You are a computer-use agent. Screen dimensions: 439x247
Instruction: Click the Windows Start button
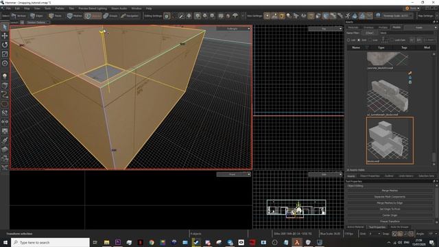[x=5, y=242]
